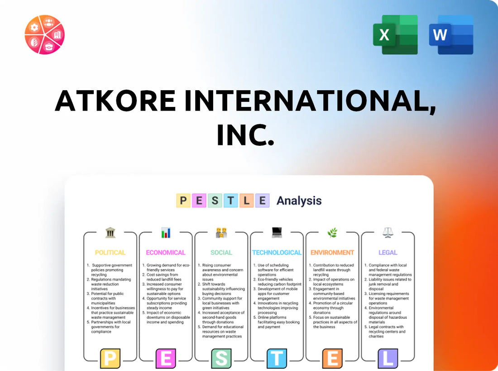Image resolution: width=498 pixels, height=371 pixels.
Task: Select the ECONOMICAL column heading
Action: click(x=165, y=252)
